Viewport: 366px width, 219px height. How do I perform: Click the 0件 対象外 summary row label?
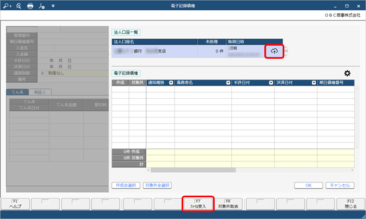pyautogui.click(x=129, y=158)
